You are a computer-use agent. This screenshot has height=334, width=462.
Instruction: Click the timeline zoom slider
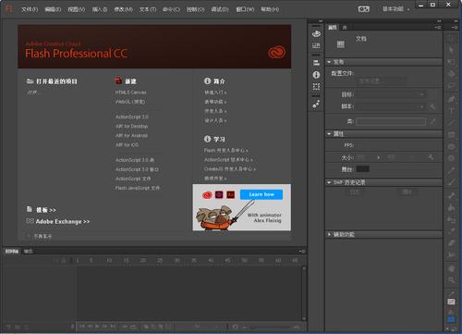[270, 327]
